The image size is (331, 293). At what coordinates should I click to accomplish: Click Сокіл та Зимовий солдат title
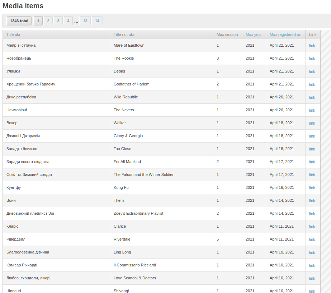pyautogui.click(x=29, y=175)
